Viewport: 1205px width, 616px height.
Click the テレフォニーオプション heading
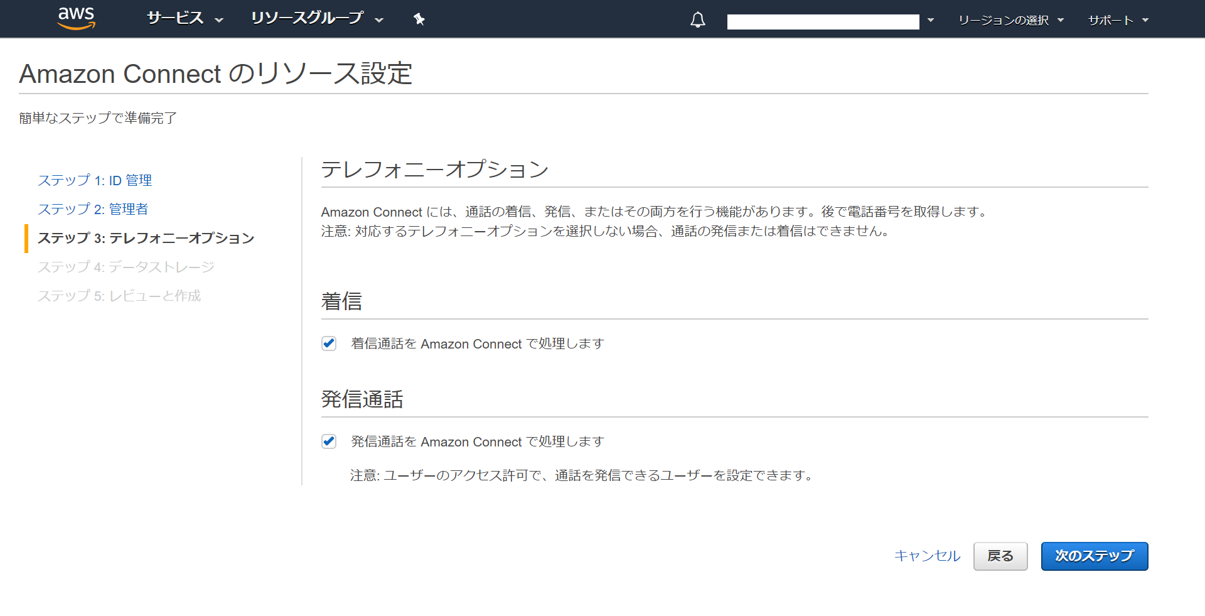click(435, 169)
